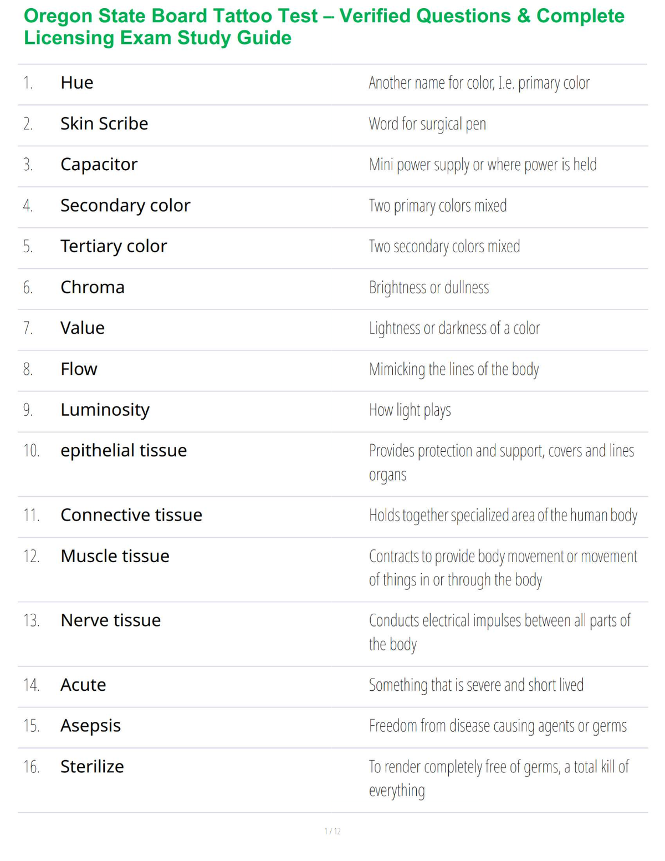Click the Flow term in row 8
Screen dimensions: 665x861
79,369
